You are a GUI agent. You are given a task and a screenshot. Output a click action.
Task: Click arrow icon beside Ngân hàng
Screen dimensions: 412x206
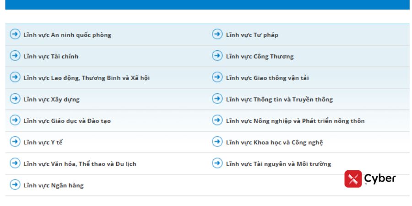click(x=15, y=185)
